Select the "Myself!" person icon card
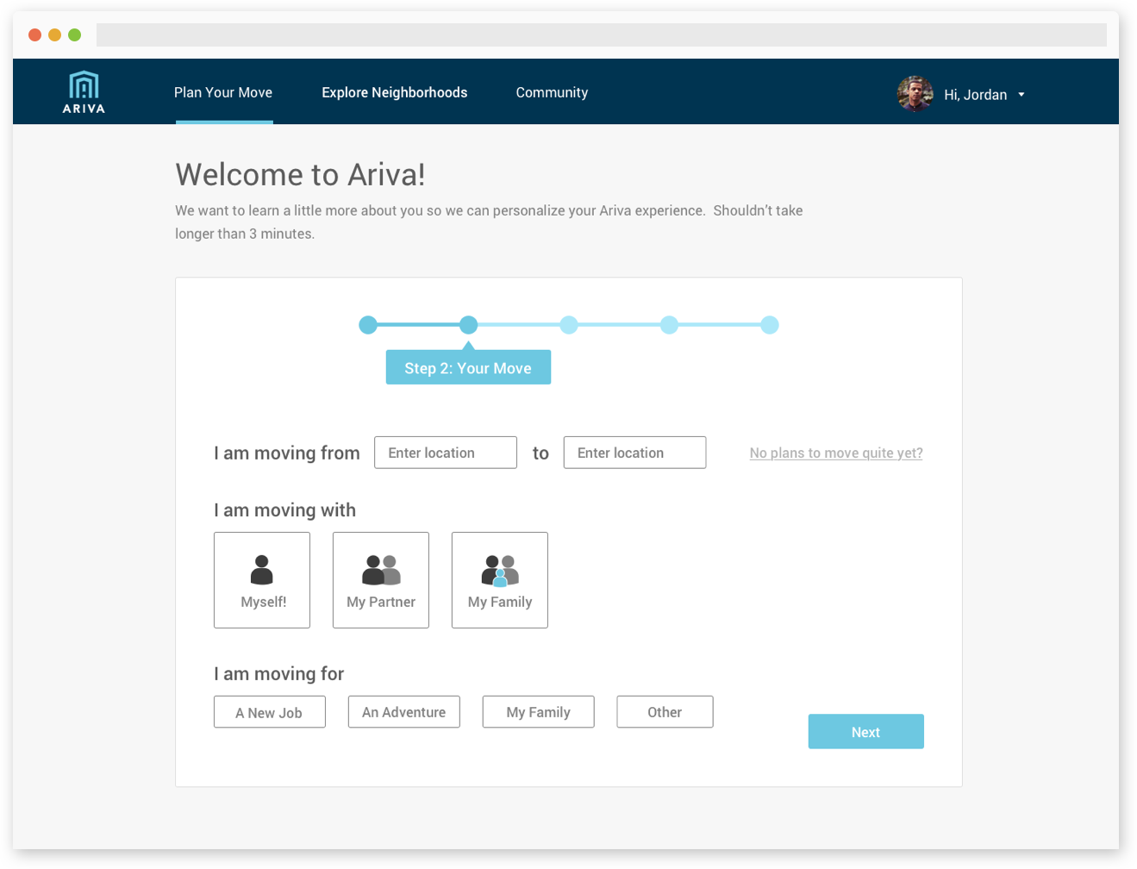The height and width of the screenshot is (869, 1137). (261, 579)
